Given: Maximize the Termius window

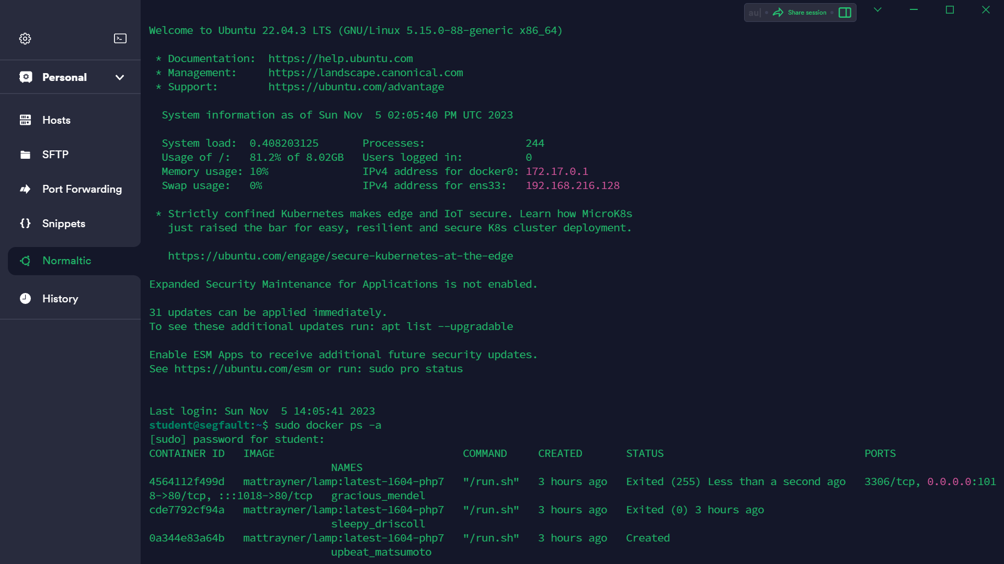Looking at the screenshot, I should click(950, 10).
